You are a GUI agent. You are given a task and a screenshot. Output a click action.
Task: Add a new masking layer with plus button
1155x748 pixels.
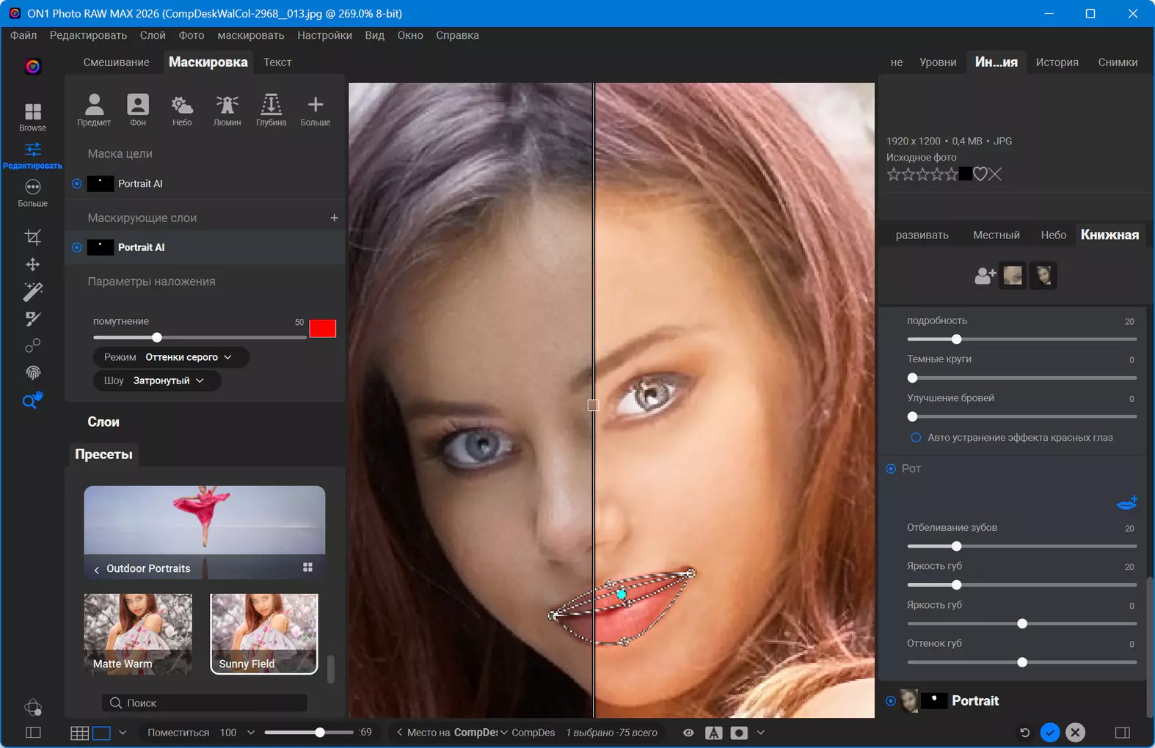(334, 218)
